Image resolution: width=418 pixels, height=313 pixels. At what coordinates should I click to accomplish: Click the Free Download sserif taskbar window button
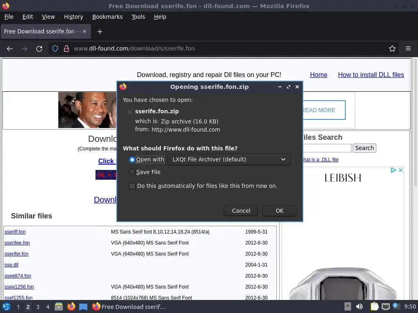point(129,307)
